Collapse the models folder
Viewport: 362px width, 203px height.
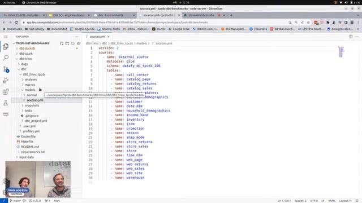[x=30, y=90]
